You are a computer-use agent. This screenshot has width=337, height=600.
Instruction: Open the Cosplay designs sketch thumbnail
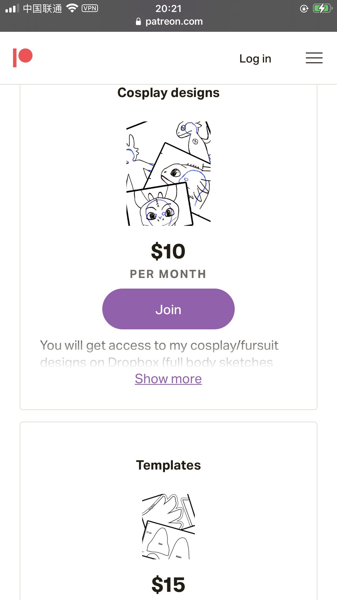pyautogui.click(x=168, y=173)
